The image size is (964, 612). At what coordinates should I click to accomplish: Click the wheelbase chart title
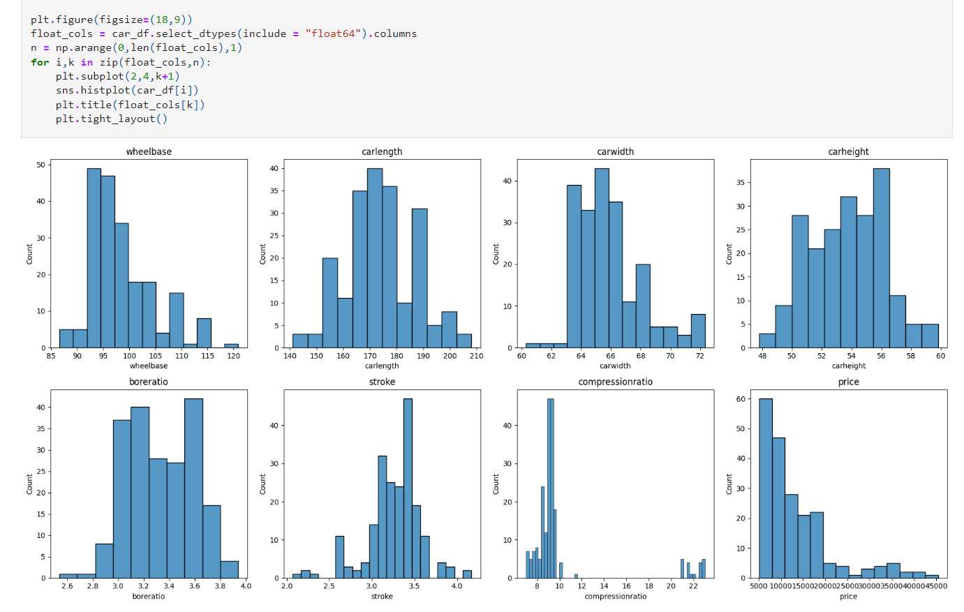149,151
